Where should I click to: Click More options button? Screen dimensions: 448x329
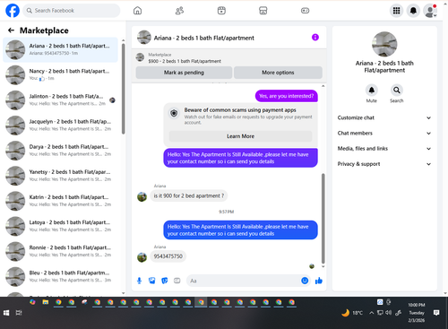tap(278, 73)
